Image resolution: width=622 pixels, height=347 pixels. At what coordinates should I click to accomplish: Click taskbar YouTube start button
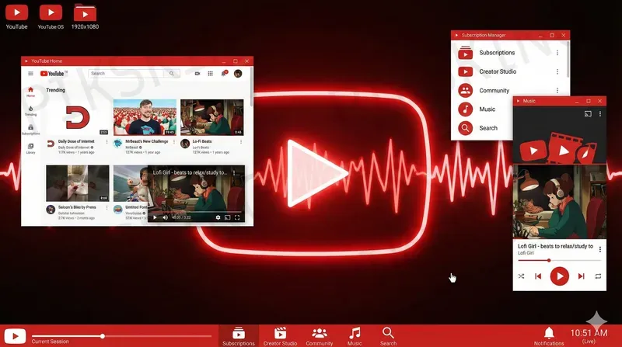[x=15, y=336]
